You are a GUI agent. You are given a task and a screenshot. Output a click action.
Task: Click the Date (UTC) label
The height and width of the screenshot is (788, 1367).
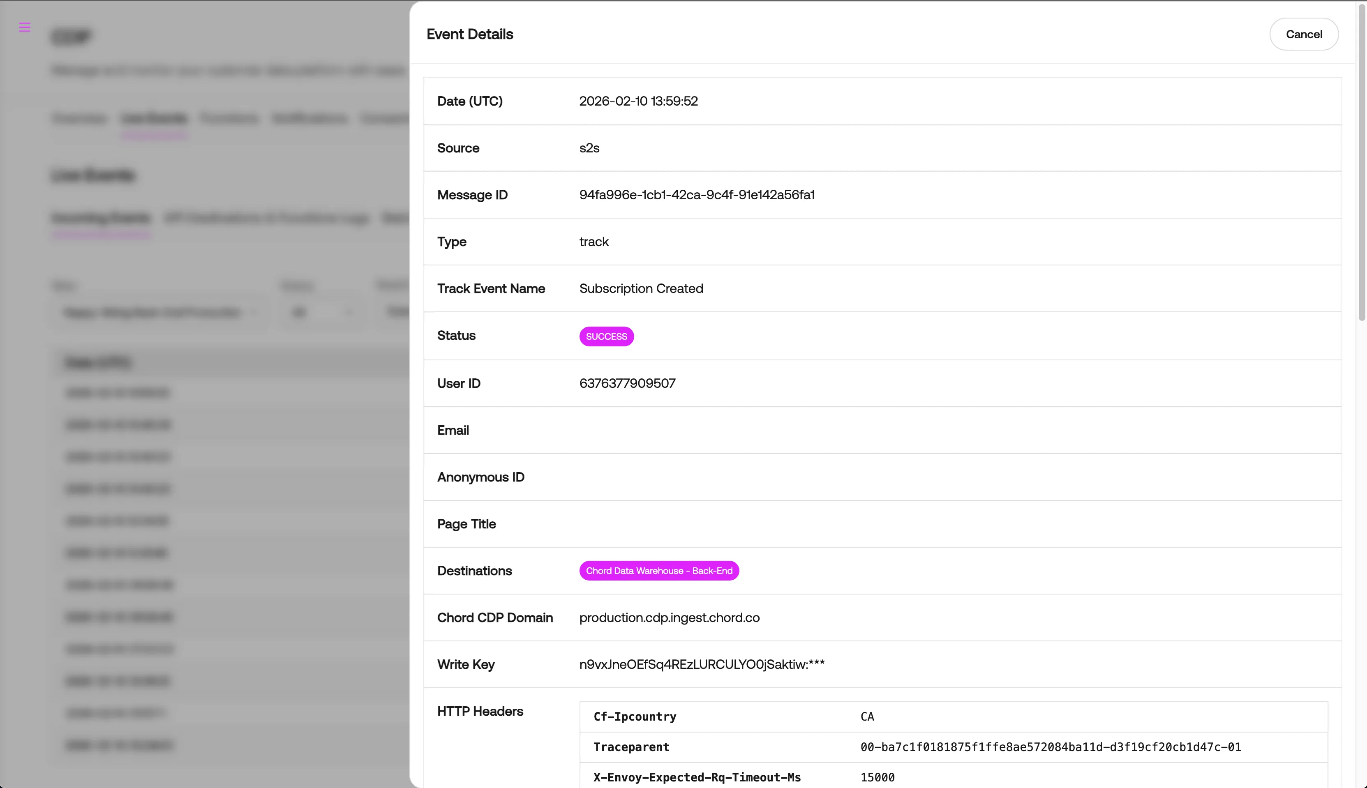pos(469,101)
